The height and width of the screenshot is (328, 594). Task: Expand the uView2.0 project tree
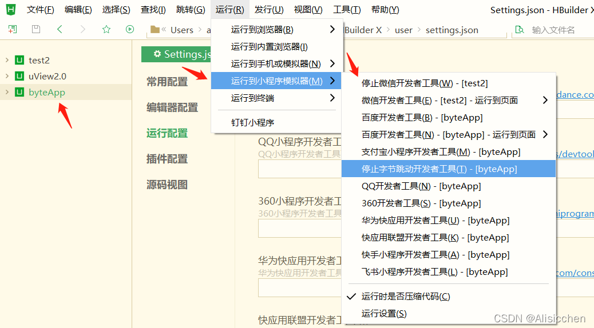click(7, 76)
